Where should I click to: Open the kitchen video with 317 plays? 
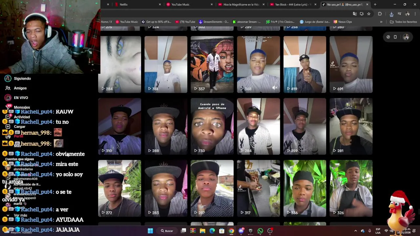point(259,188)
